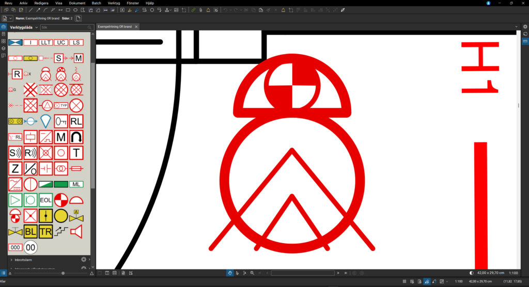Choose the horseshoe magnet symbol

[76, 137]
